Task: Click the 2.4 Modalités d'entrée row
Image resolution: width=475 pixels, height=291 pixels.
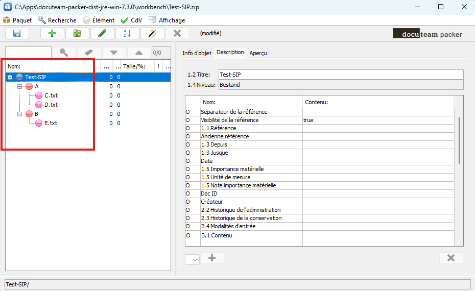Action: pyautogui.click(x=320, y=227)
